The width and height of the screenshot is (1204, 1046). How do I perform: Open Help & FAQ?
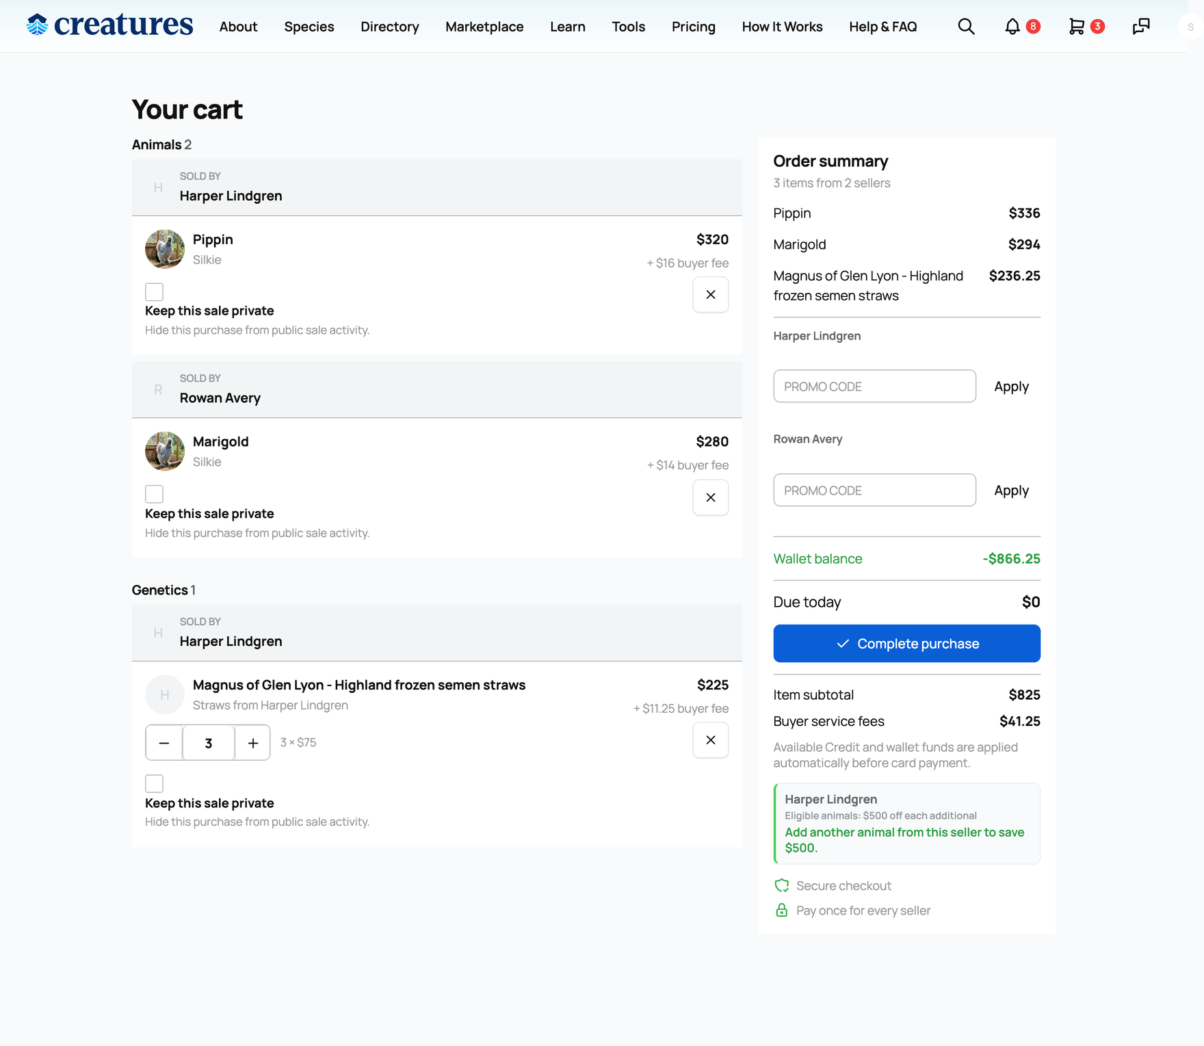(x=883, y=27)
